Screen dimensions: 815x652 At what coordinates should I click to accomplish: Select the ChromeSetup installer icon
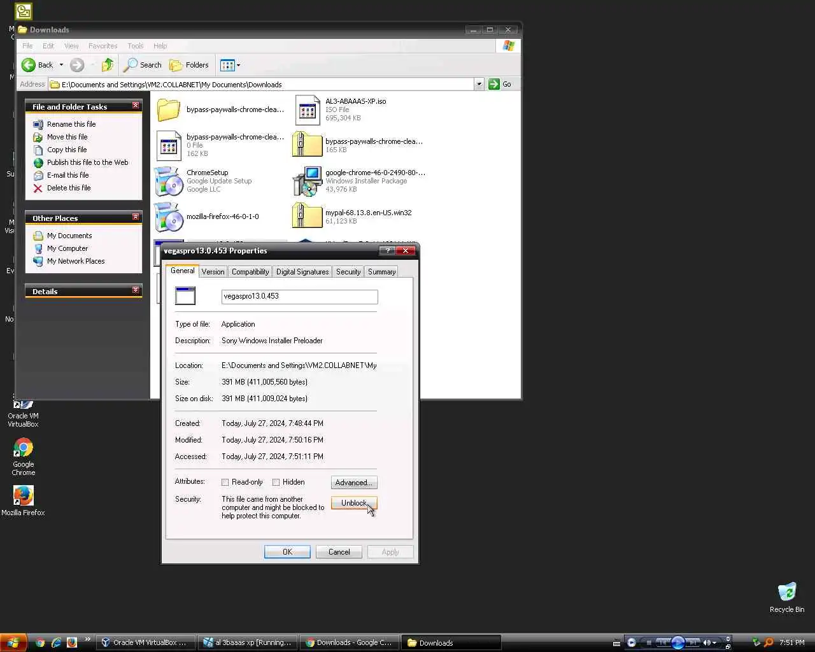tap(169, 181)
